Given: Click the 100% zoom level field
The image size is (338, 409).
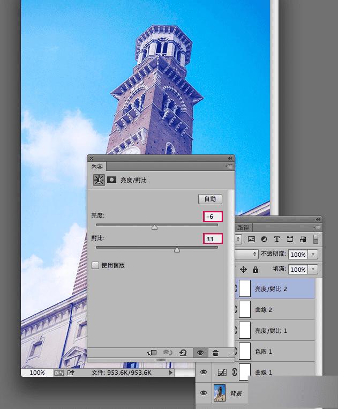Looking at the screenshot, I should (x=37, y=373).
